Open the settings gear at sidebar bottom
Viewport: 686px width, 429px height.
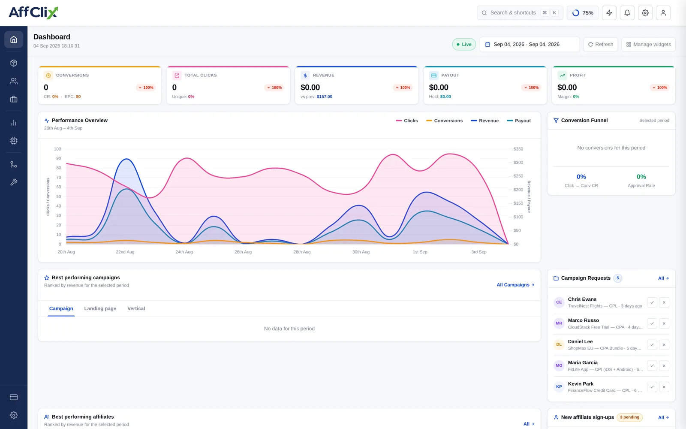14,415
